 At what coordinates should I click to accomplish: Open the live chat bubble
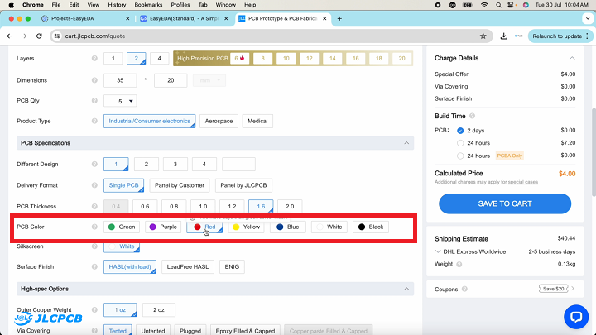[576, 317]
